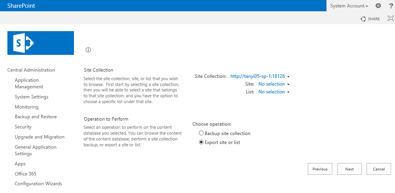Select Backup site collection radio button
The image size is (395, 193).
click(x=201, y=133)
